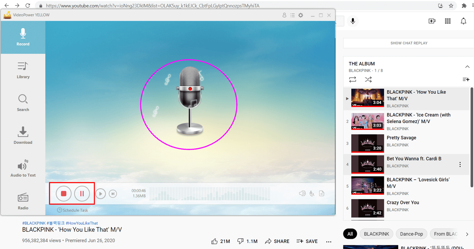Image resolution: width=474 pixels, height=249 pixels.
Task: Play 'Ice Cream (with Selena Gomez)' M/V
Action: [x=406, y=121]
